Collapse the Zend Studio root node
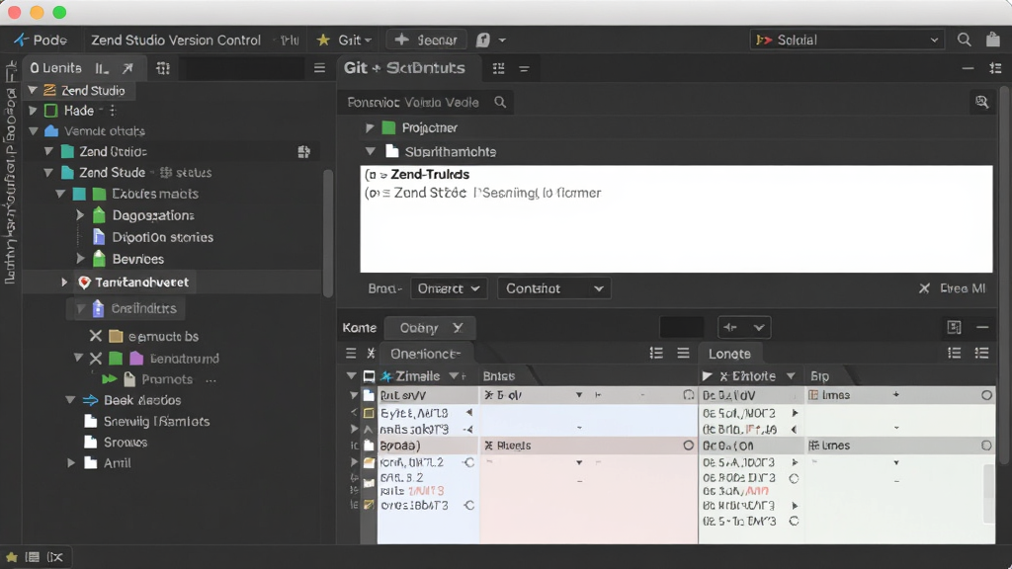 click(33, 90)
